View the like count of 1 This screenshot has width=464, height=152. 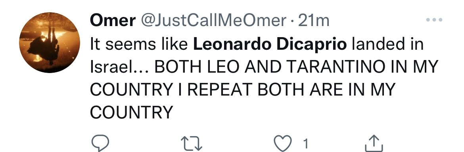306,144
